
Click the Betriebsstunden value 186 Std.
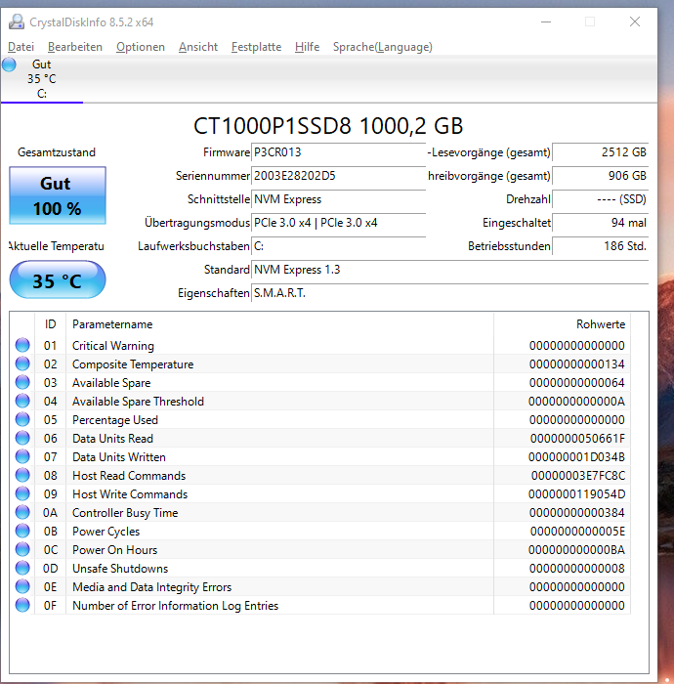[601, 246]
